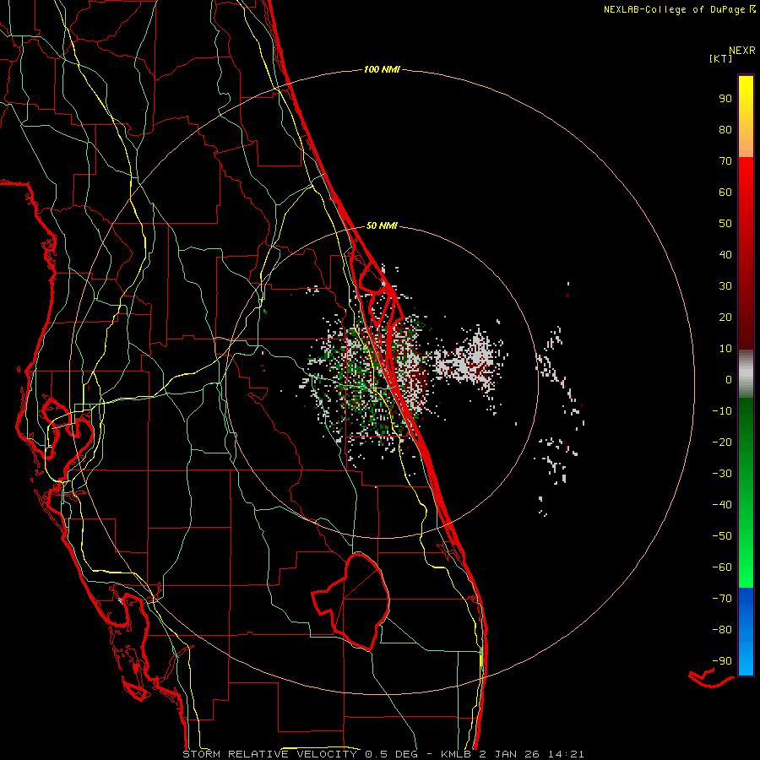Click the -50 value on the velocity scale
The width and height of the screenshot is (760, 760).
click(x=722, y=536)
